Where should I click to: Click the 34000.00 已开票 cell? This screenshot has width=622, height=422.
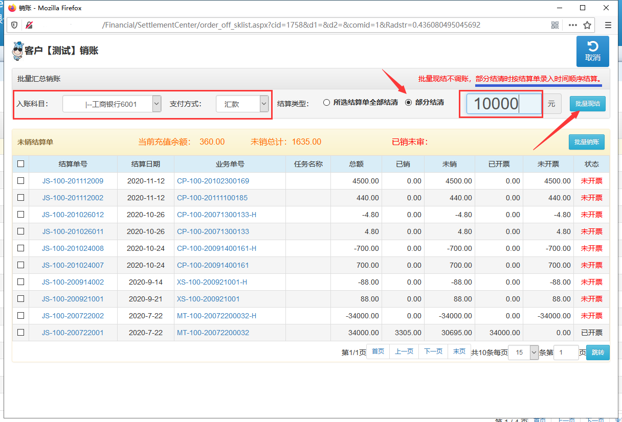point(499,333)
